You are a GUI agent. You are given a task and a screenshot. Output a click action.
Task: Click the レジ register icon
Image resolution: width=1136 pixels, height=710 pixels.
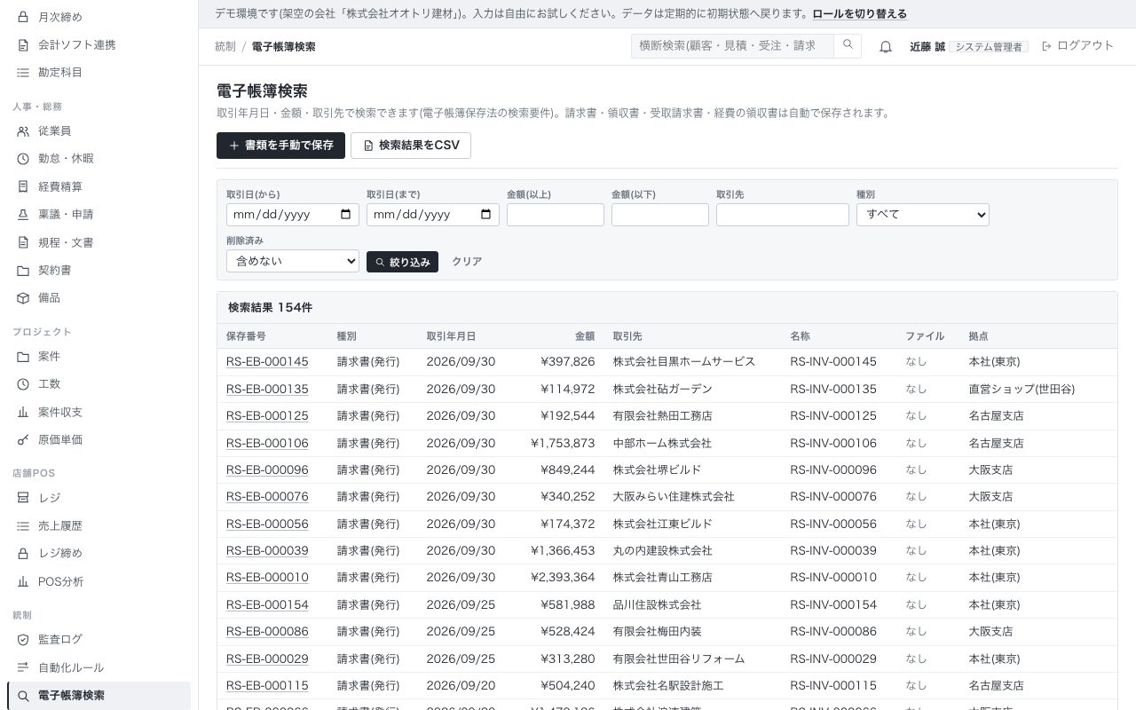[x=23, y=498]
